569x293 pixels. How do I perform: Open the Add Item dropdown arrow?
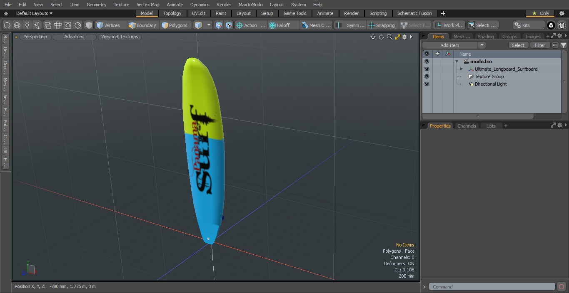(x=482, y=45)
